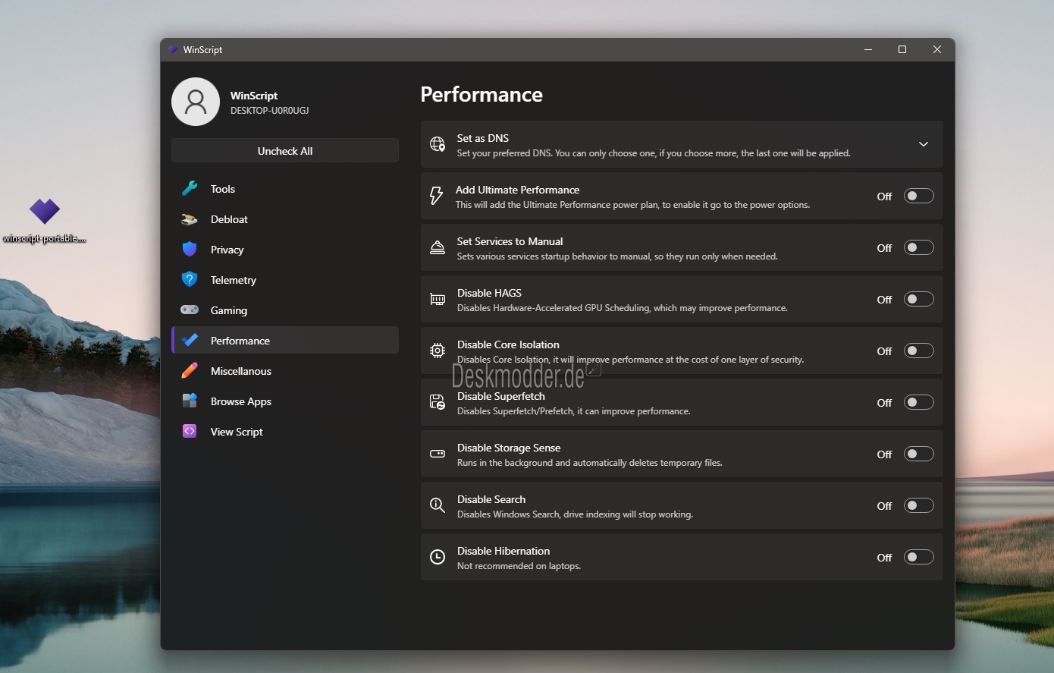This screenshot has height=673, width=1054.
Task: Click the Gaming controller icon
Action: 190,310
